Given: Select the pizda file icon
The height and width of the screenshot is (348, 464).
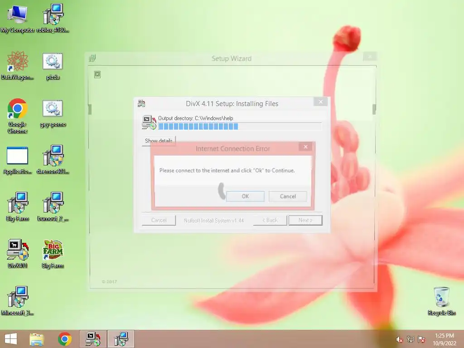Looking at the screenshot, I should 53,66.
